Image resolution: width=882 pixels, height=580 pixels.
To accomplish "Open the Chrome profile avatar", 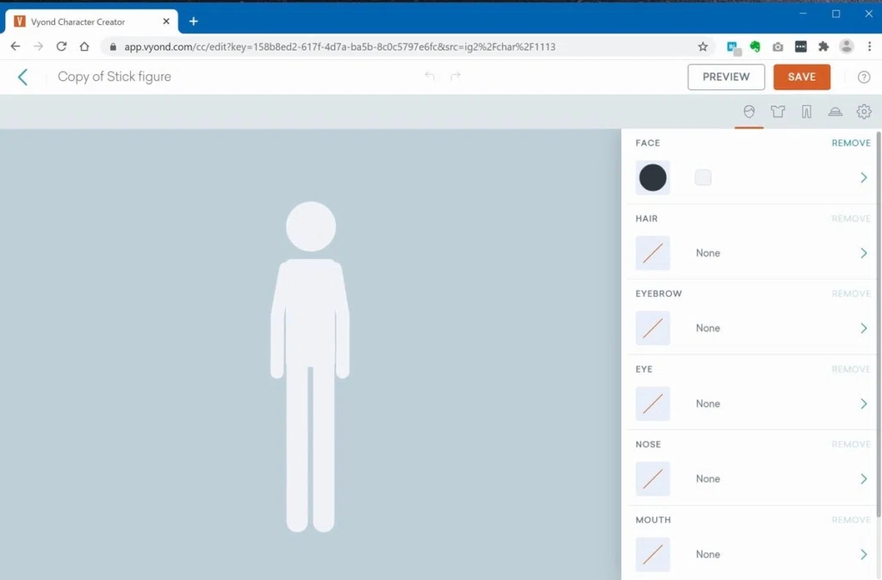I will pyautogui.click(x=846, y=46).
